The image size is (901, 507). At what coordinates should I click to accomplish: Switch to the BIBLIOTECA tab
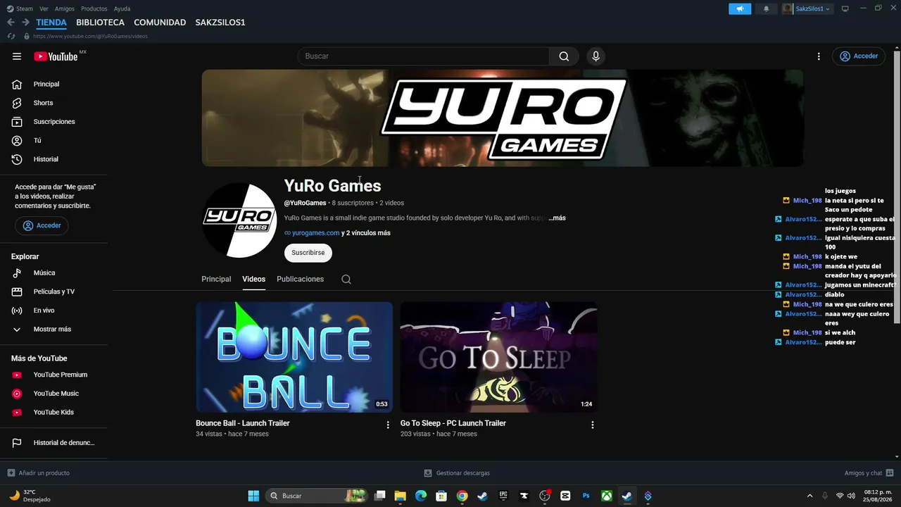coord(100,23)
